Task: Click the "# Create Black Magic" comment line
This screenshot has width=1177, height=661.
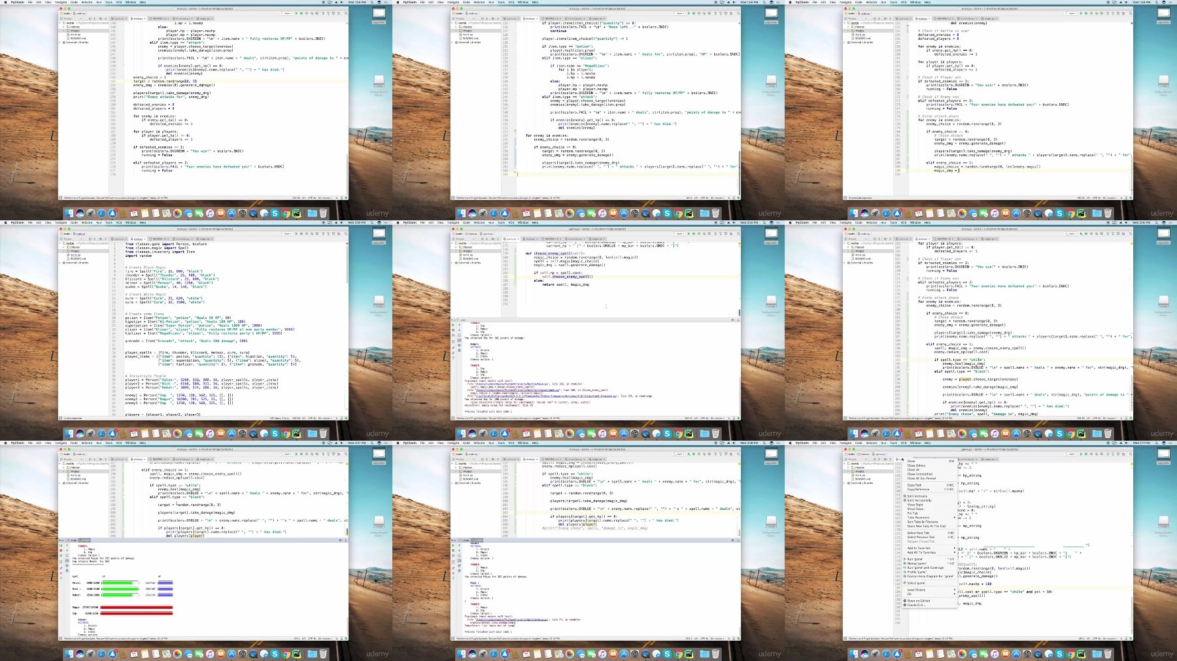Action: click(146, 267)
